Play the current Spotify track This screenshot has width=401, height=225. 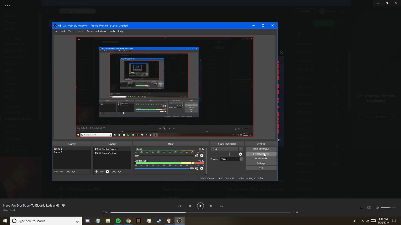[x=200, y=206]
